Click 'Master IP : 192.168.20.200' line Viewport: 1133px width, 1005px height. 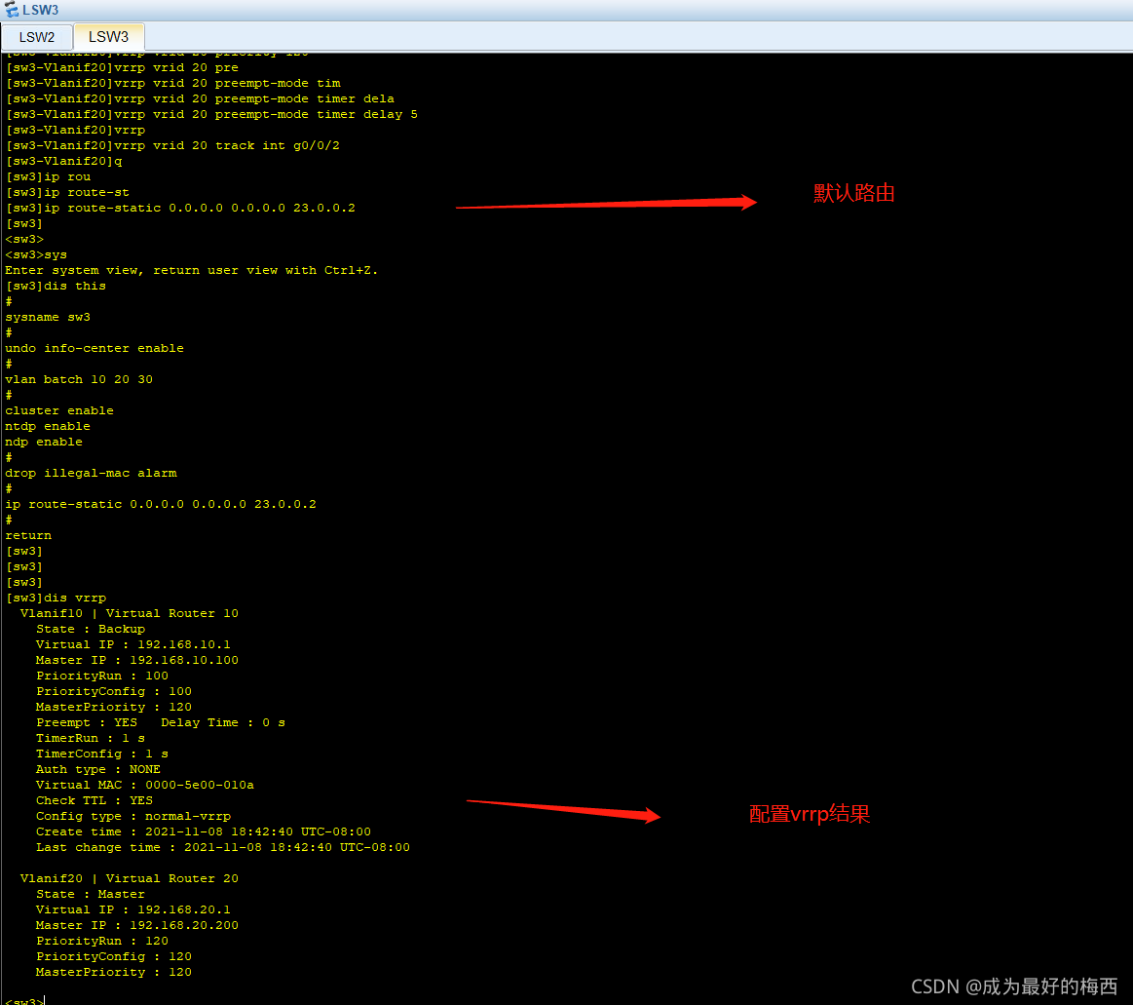point(137,925)
